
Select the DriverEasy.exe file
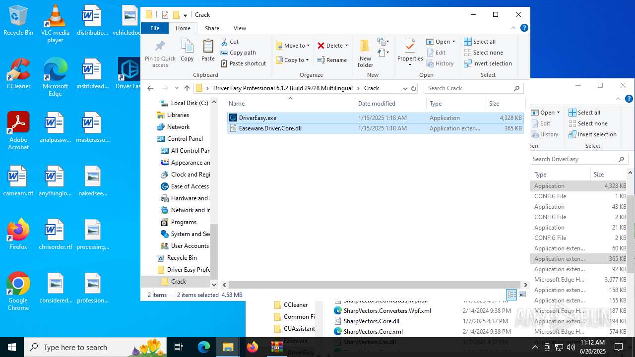(376, 118)
